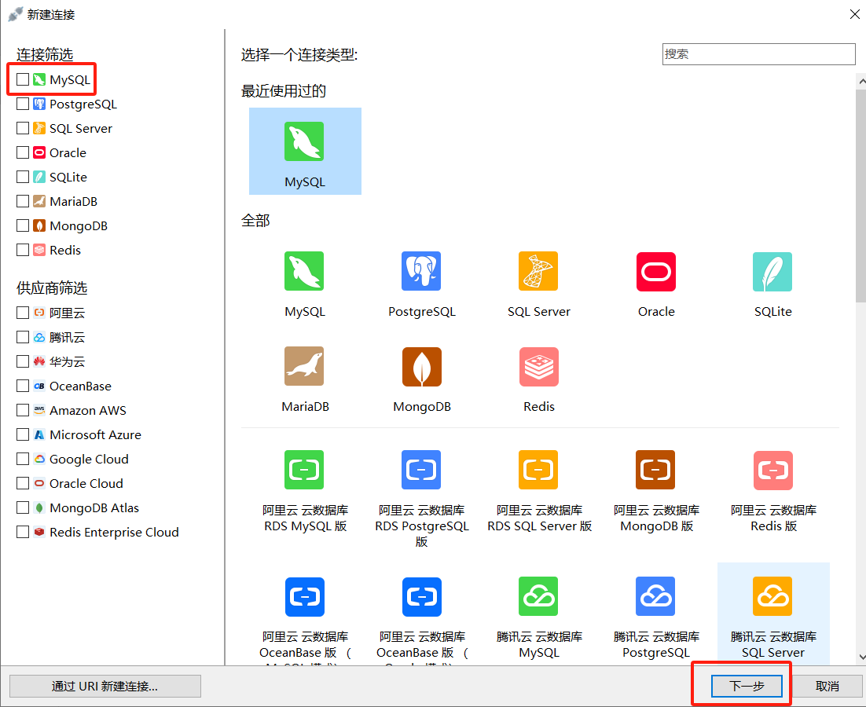Screen dimensions: 866x707
Task: Enable the Redis Enterprise Cloud vendor filter
Action: 23,532
